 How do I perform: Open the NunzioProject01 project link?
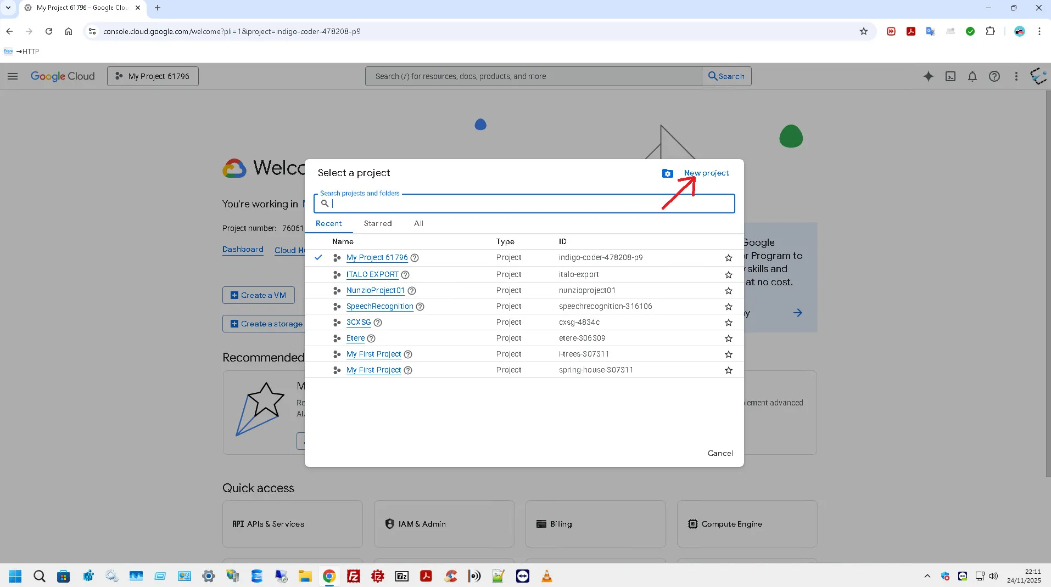[375, 291]
